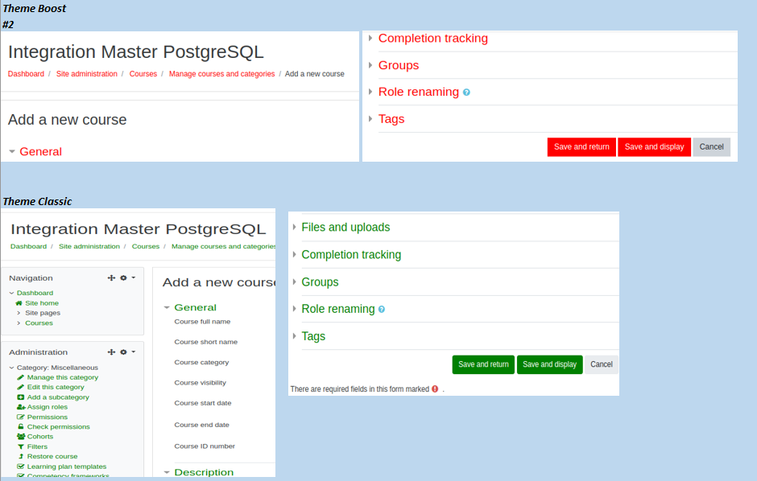Open the red Courses breadcrumb link
757x481 pixels.
point(143,74)
